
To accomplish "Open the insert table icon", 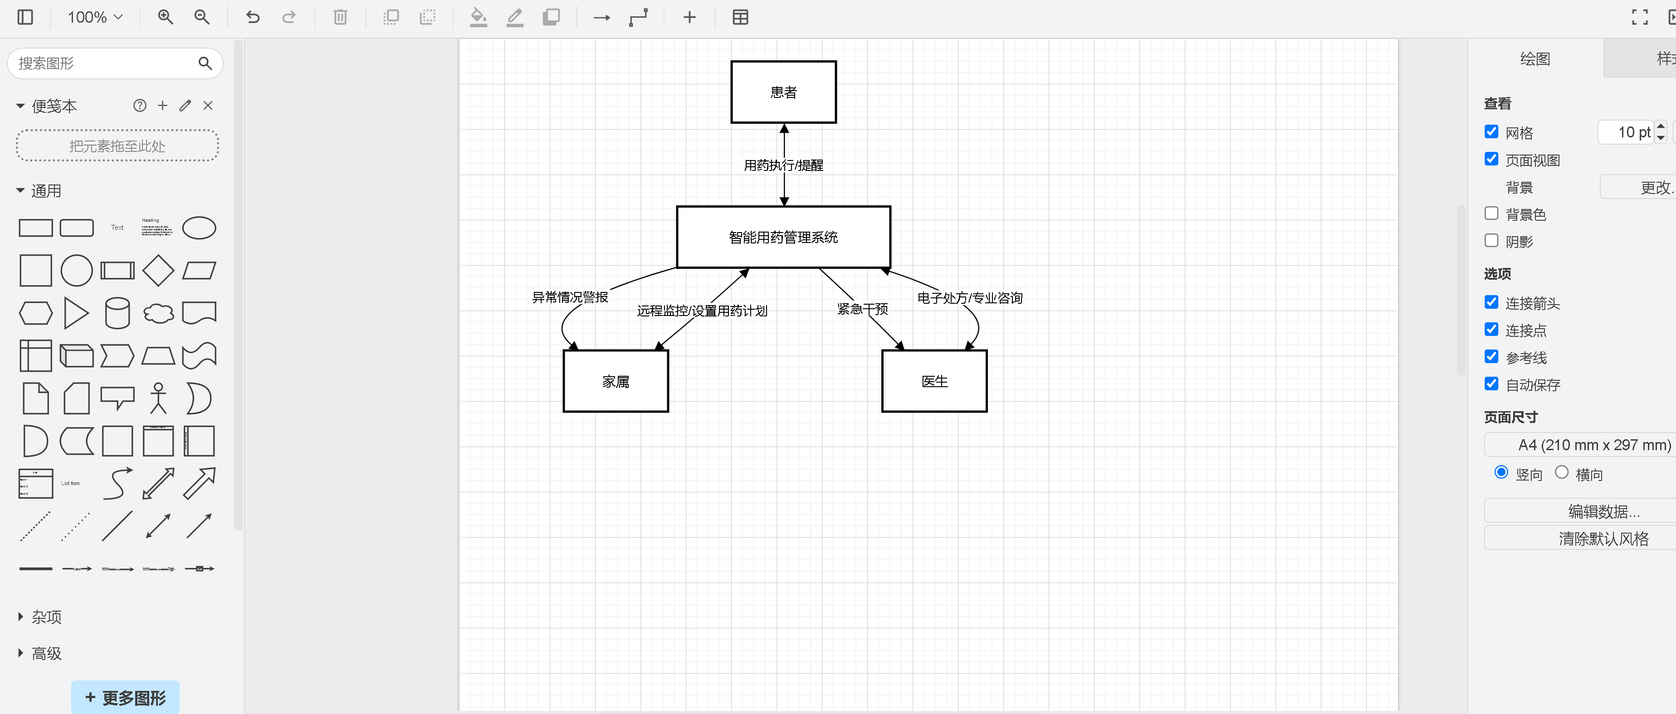I will click(x=740, y=18).
